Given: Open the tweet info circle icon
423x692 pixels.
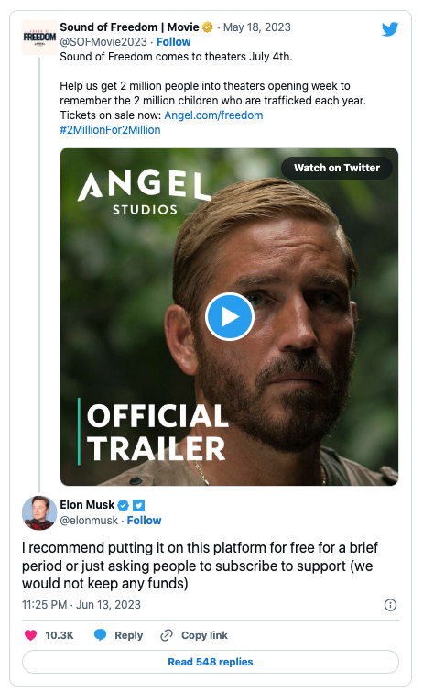Looking at the screenshot, I should (390, 605).
